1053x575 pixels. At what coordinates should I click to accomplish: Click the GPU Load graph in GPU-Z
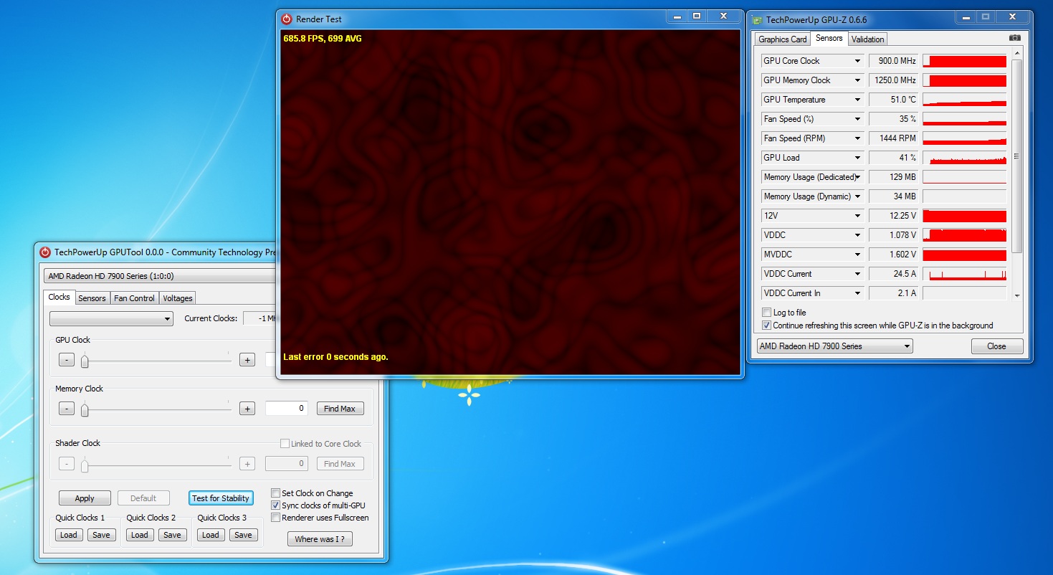tap(964, 158)
